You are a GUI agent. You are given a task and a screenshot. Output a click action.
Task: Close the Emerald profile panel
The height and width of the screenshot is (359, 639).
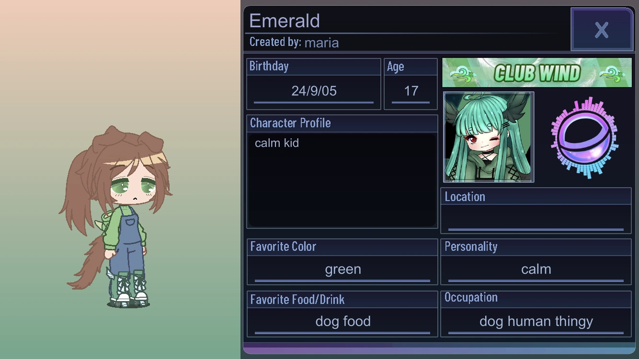602,29
